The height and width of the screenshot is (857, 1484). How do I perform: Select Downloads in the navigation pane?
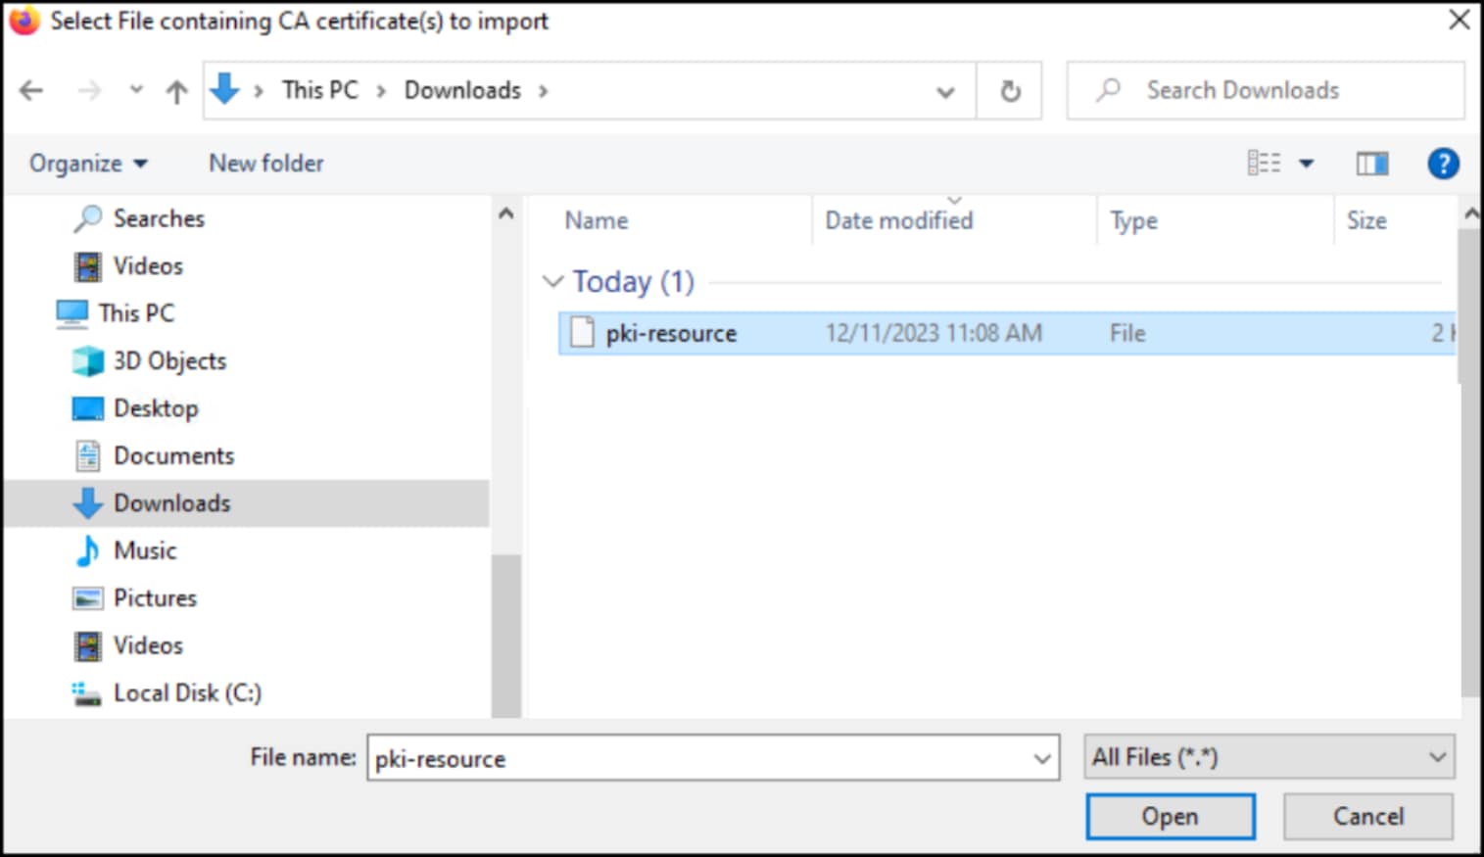[x=171, y=503]
